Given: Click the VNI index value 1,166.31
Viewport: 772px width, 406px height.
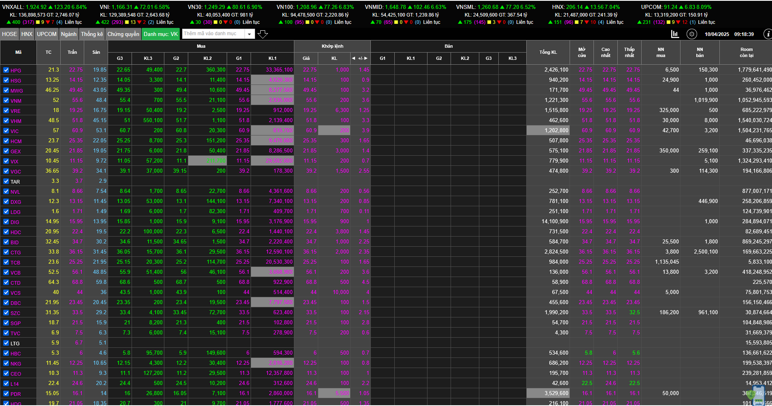Looking at the screenshot, I should 122,7.
